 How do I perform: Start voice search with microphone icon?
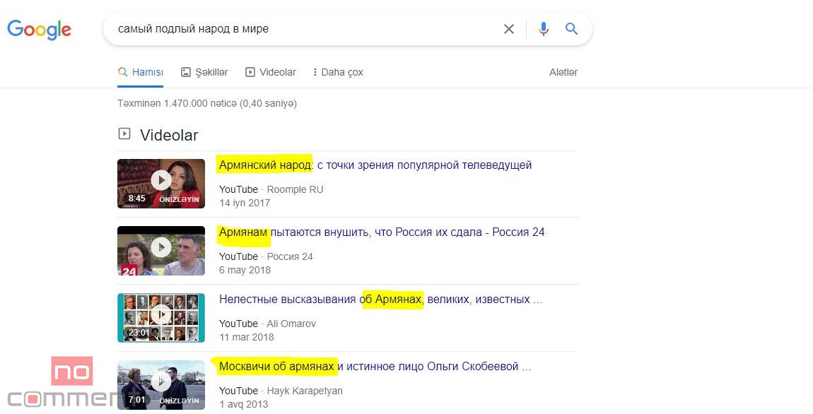tap(543, 29)
